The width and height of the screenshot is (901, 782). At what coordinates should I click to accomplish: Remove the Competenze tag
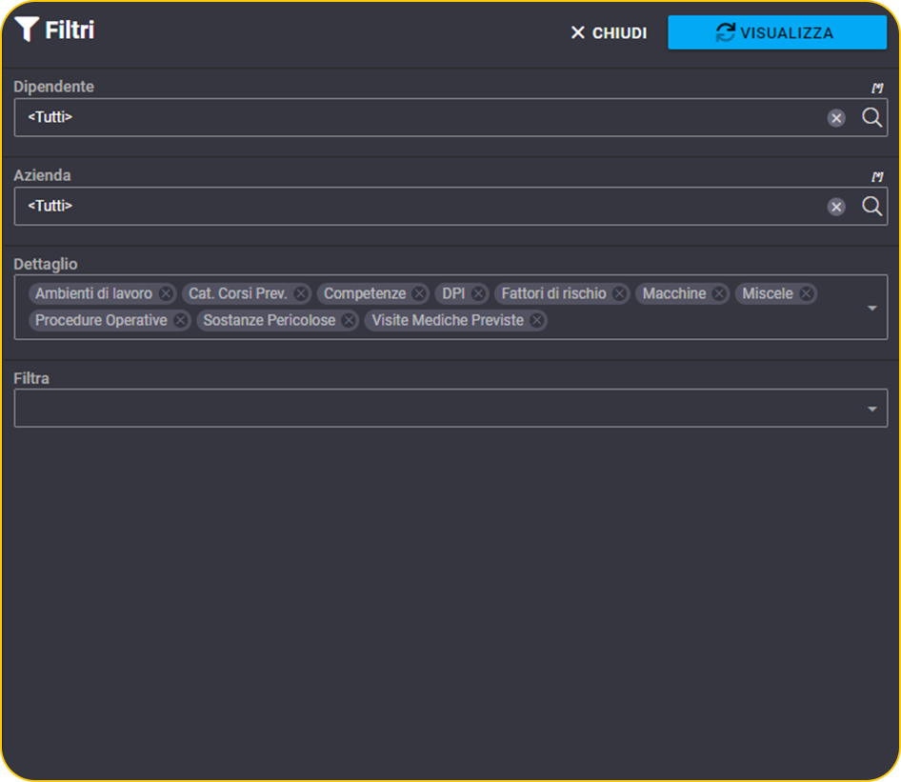[419, 293]
